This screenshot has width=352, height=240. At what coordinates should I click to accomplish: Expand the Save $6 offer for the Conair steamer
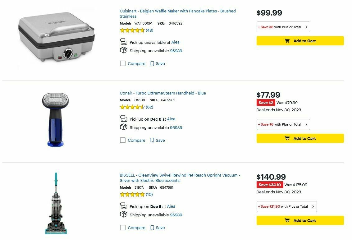[283, 124]
